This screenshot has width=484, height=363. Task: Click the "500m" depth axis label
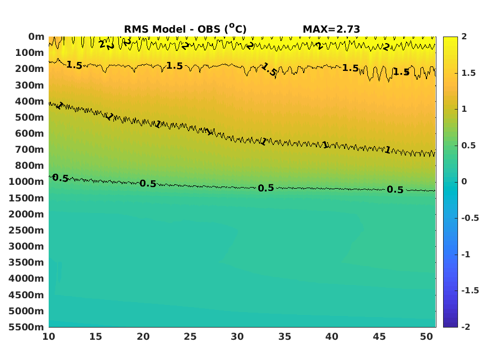click(30, 118)
